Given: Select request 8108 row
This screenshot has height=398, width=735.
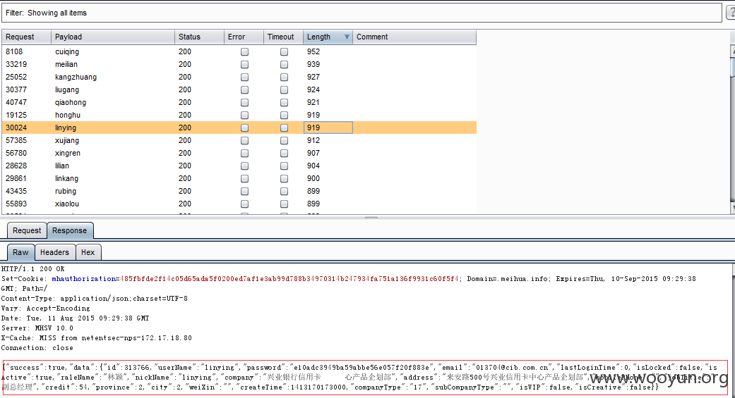Looking at the screenshot, I should click(x=239, y=52).
